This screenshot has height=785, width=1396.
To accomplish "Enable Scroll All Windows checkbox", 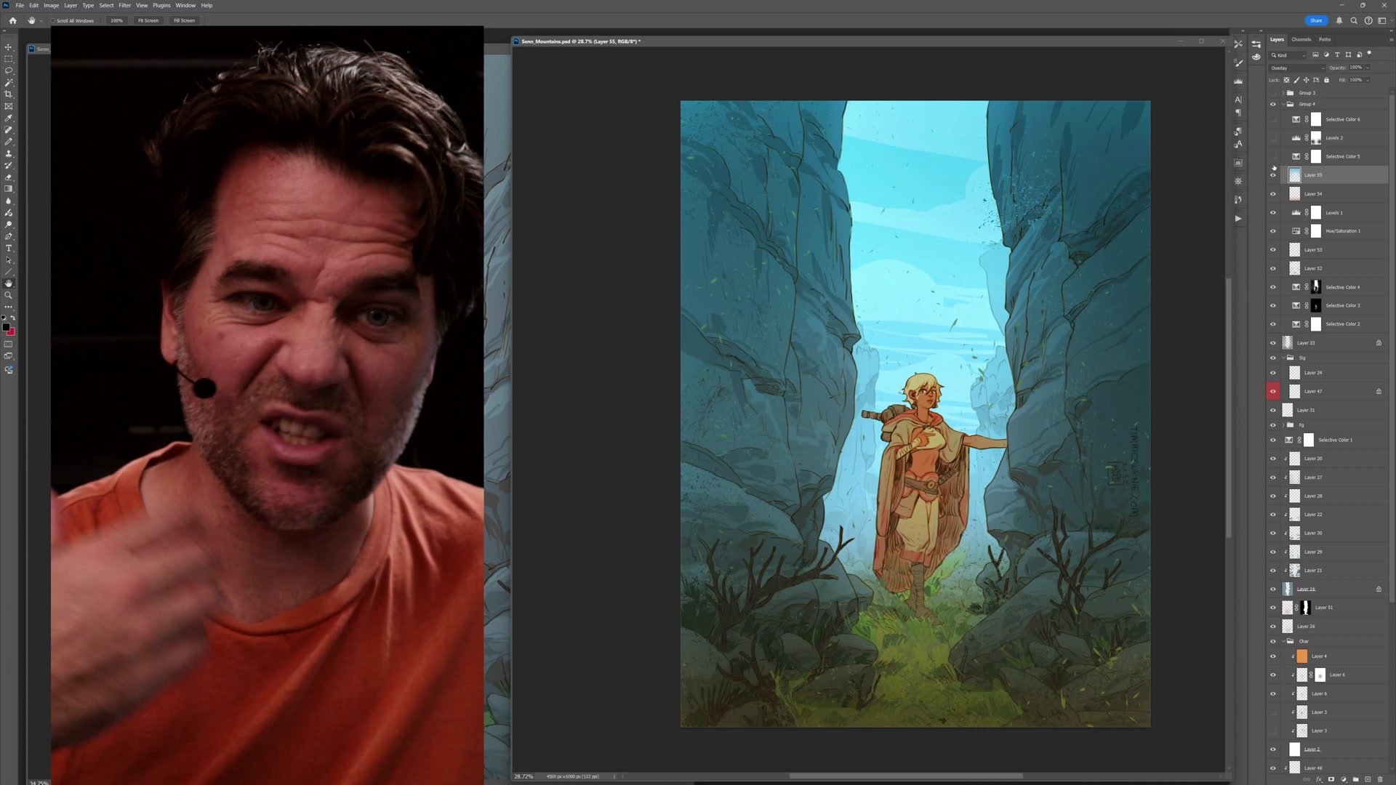I will [53, 20].
